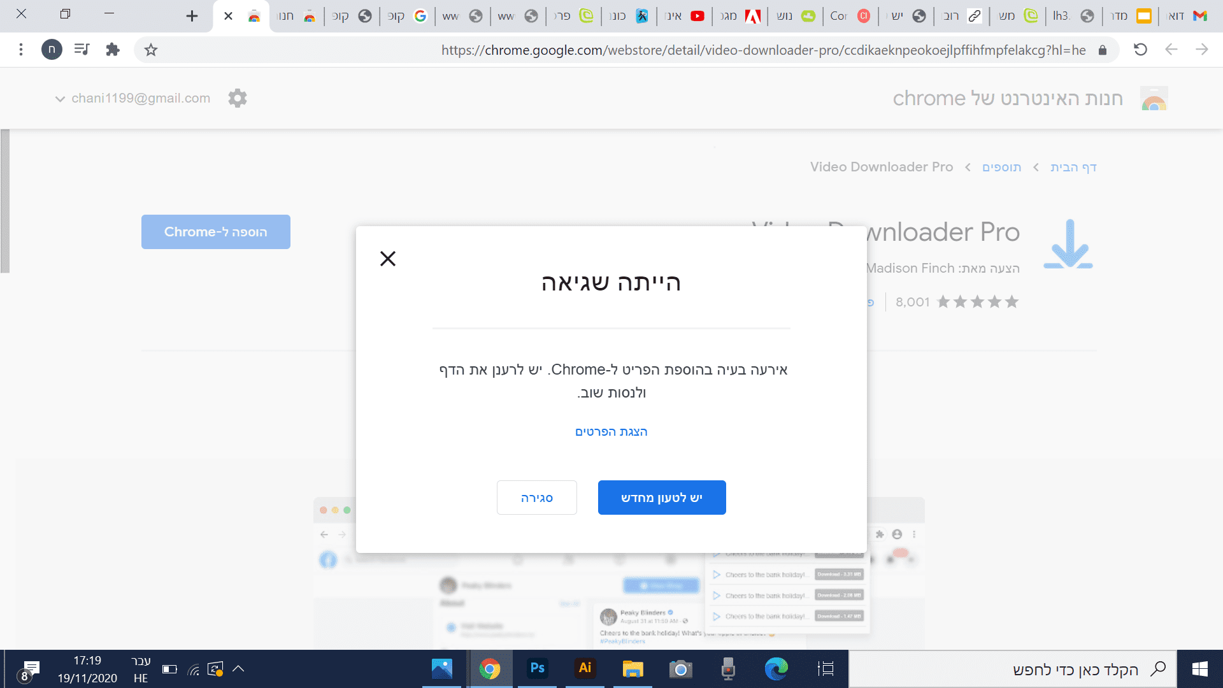Click the תוספים breadcrumb link

[1001, 168]
